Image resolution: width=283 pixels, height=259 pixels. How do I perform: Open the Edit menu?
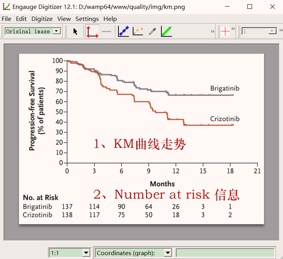pos(21,19)
